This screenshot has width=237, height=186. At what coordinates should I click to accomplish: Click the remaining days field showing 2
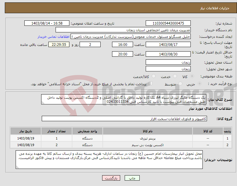tap(90, 44)
